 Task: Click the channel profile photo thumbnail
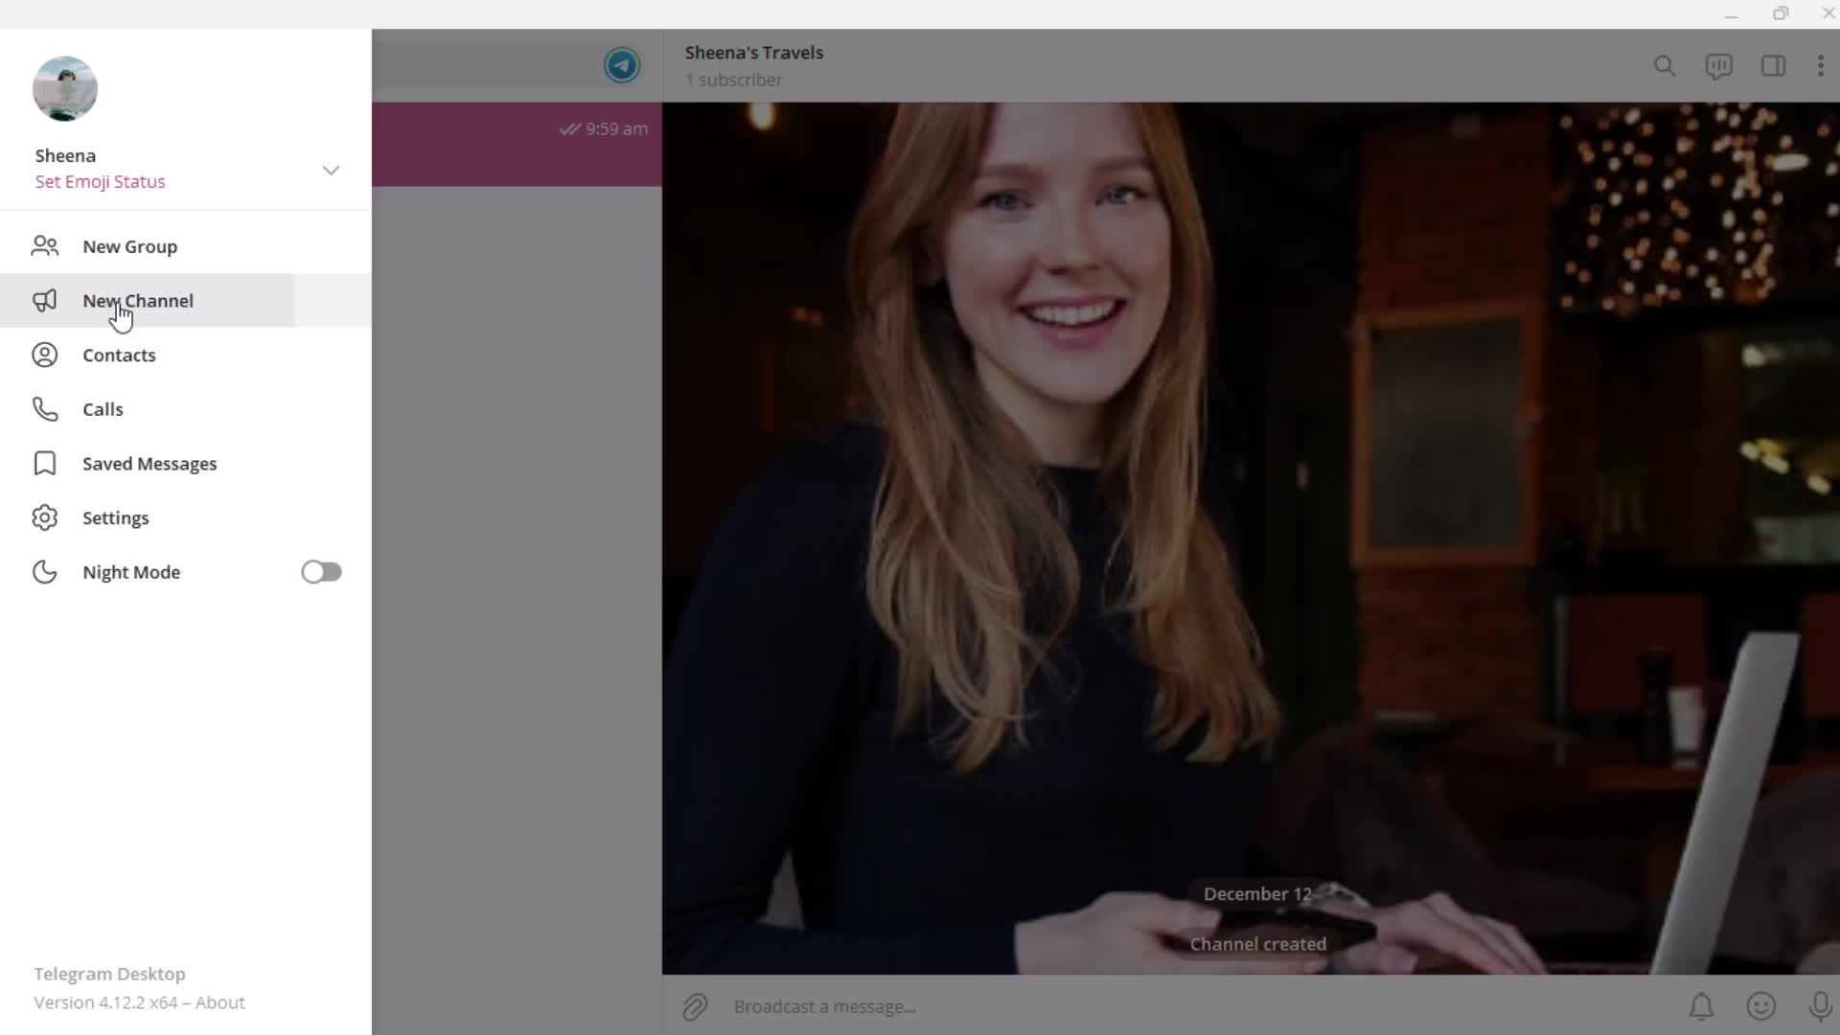tap(622, 64)
